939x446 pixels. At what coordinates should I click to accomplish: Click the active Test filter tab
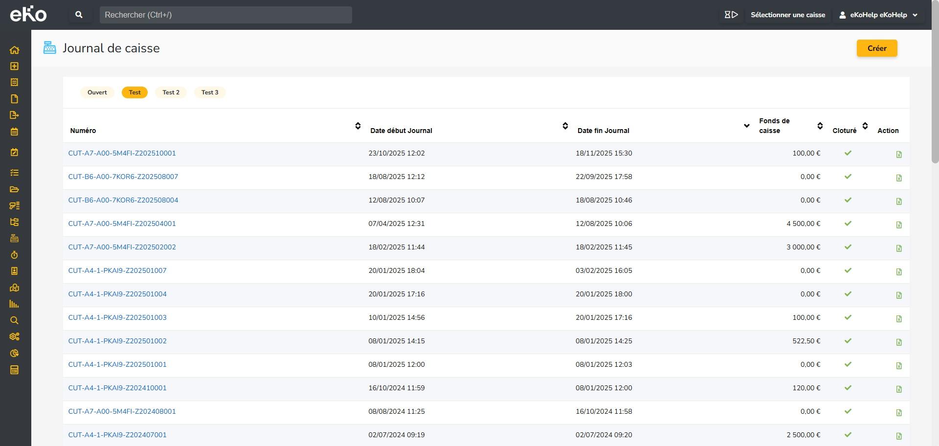(134, 92)
